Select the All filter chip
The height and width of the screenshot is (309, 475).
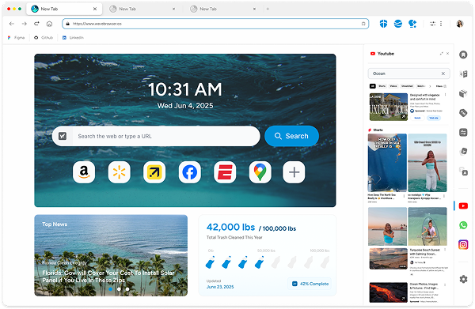(x=373, y=86)
